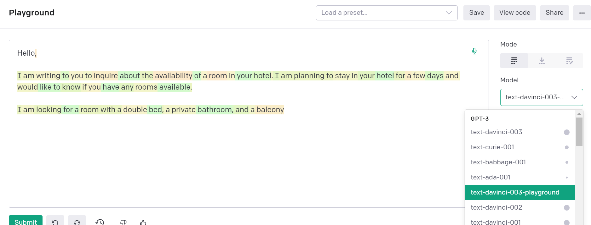
Task: Click the scroll-up arrow in model list
Action: pyautogui.click(x=579, y=114)
